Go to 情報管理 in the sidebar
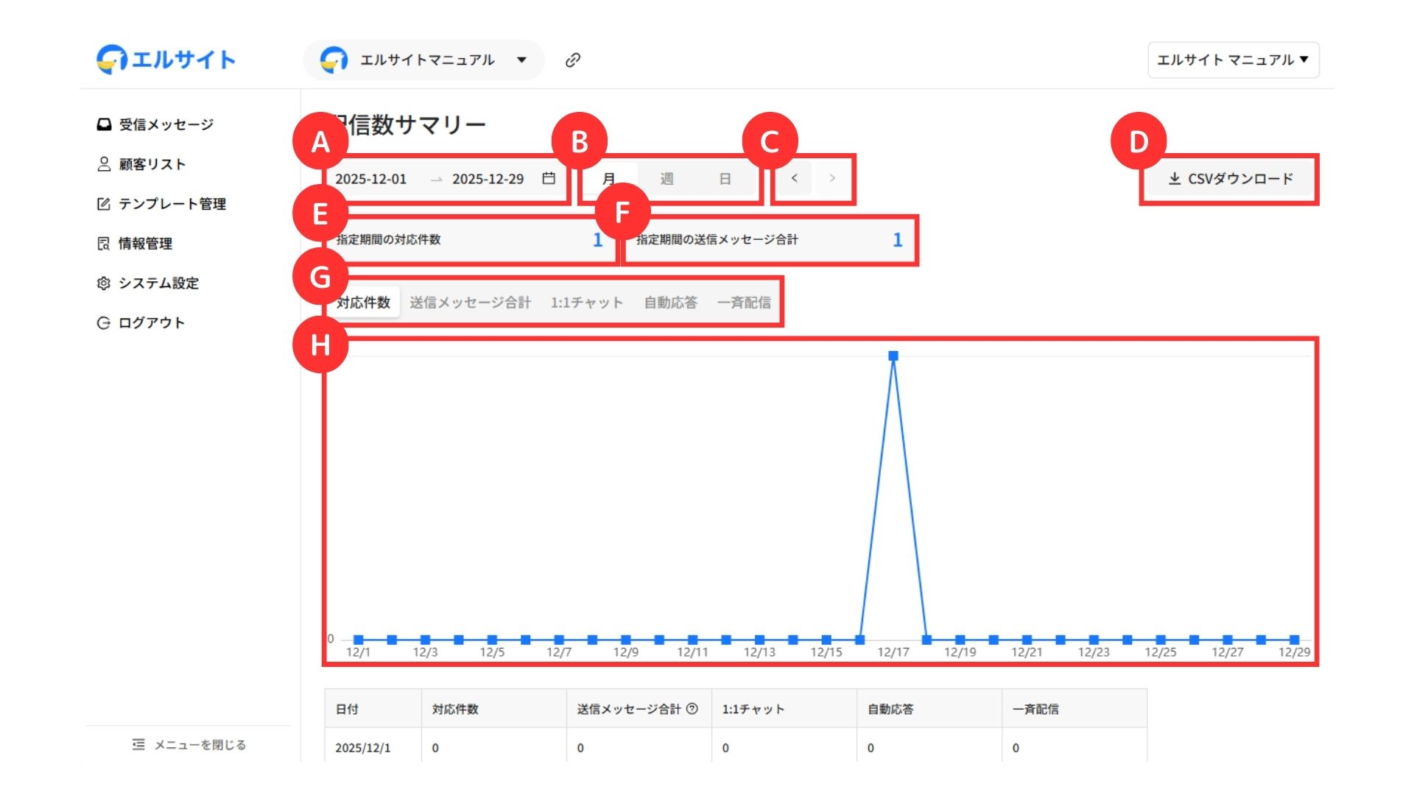This screenshot has width=1414, height=795. [145, 244]
